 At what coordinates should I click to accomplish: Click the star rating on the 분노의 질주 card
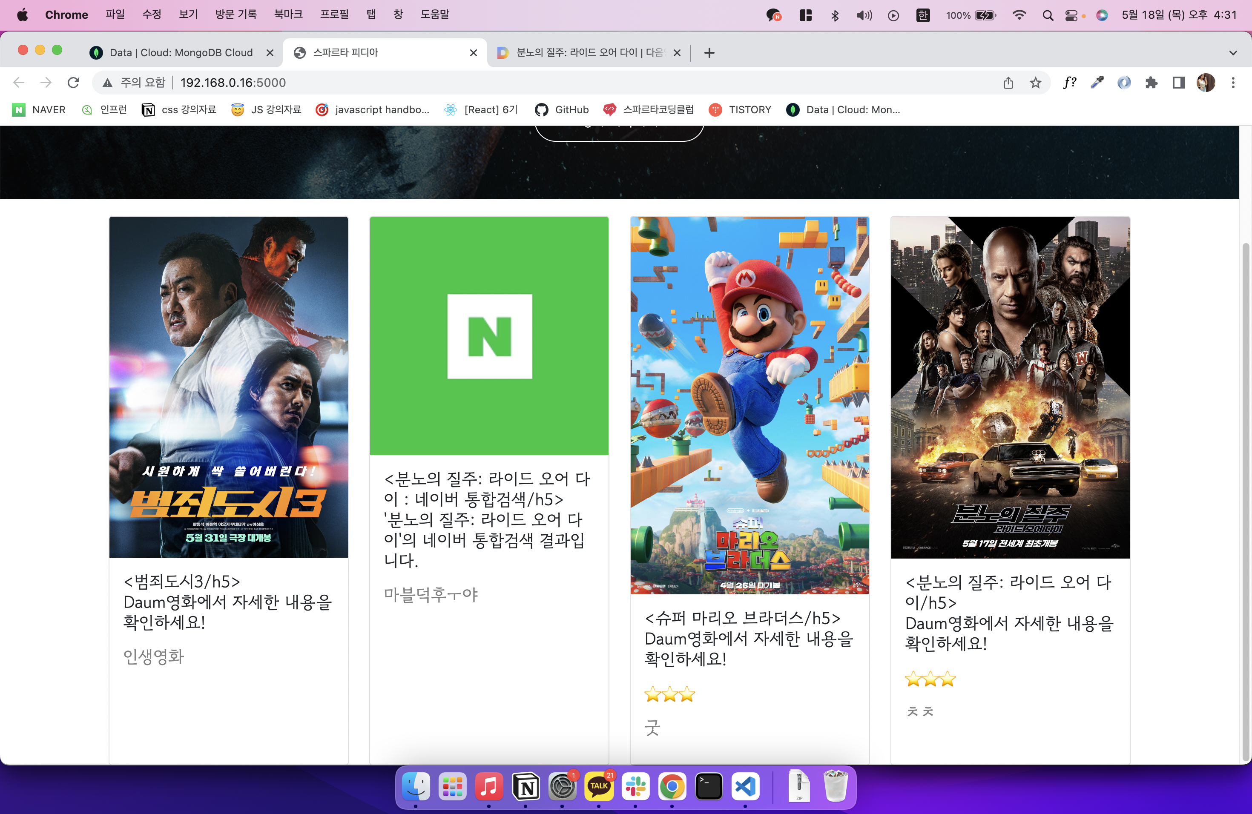930,679
